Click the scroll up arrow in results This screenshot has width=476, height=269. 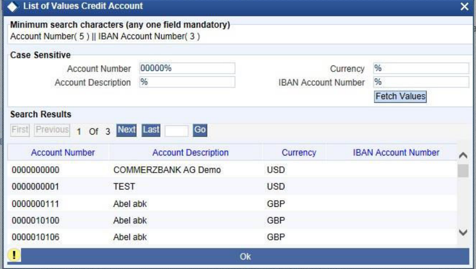click(x=463, y=155)
